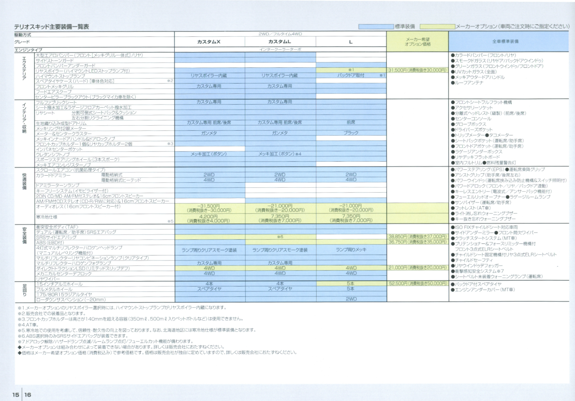The image size is (575, 401).
Task: Select the L grade column header
Action: pyautogui.click(x=351, y=42)
